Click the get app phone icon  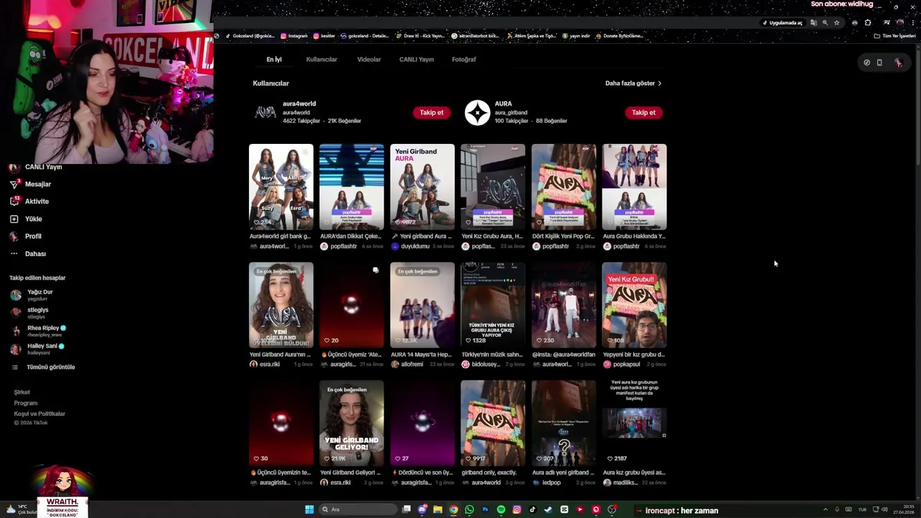coord(879,63)
